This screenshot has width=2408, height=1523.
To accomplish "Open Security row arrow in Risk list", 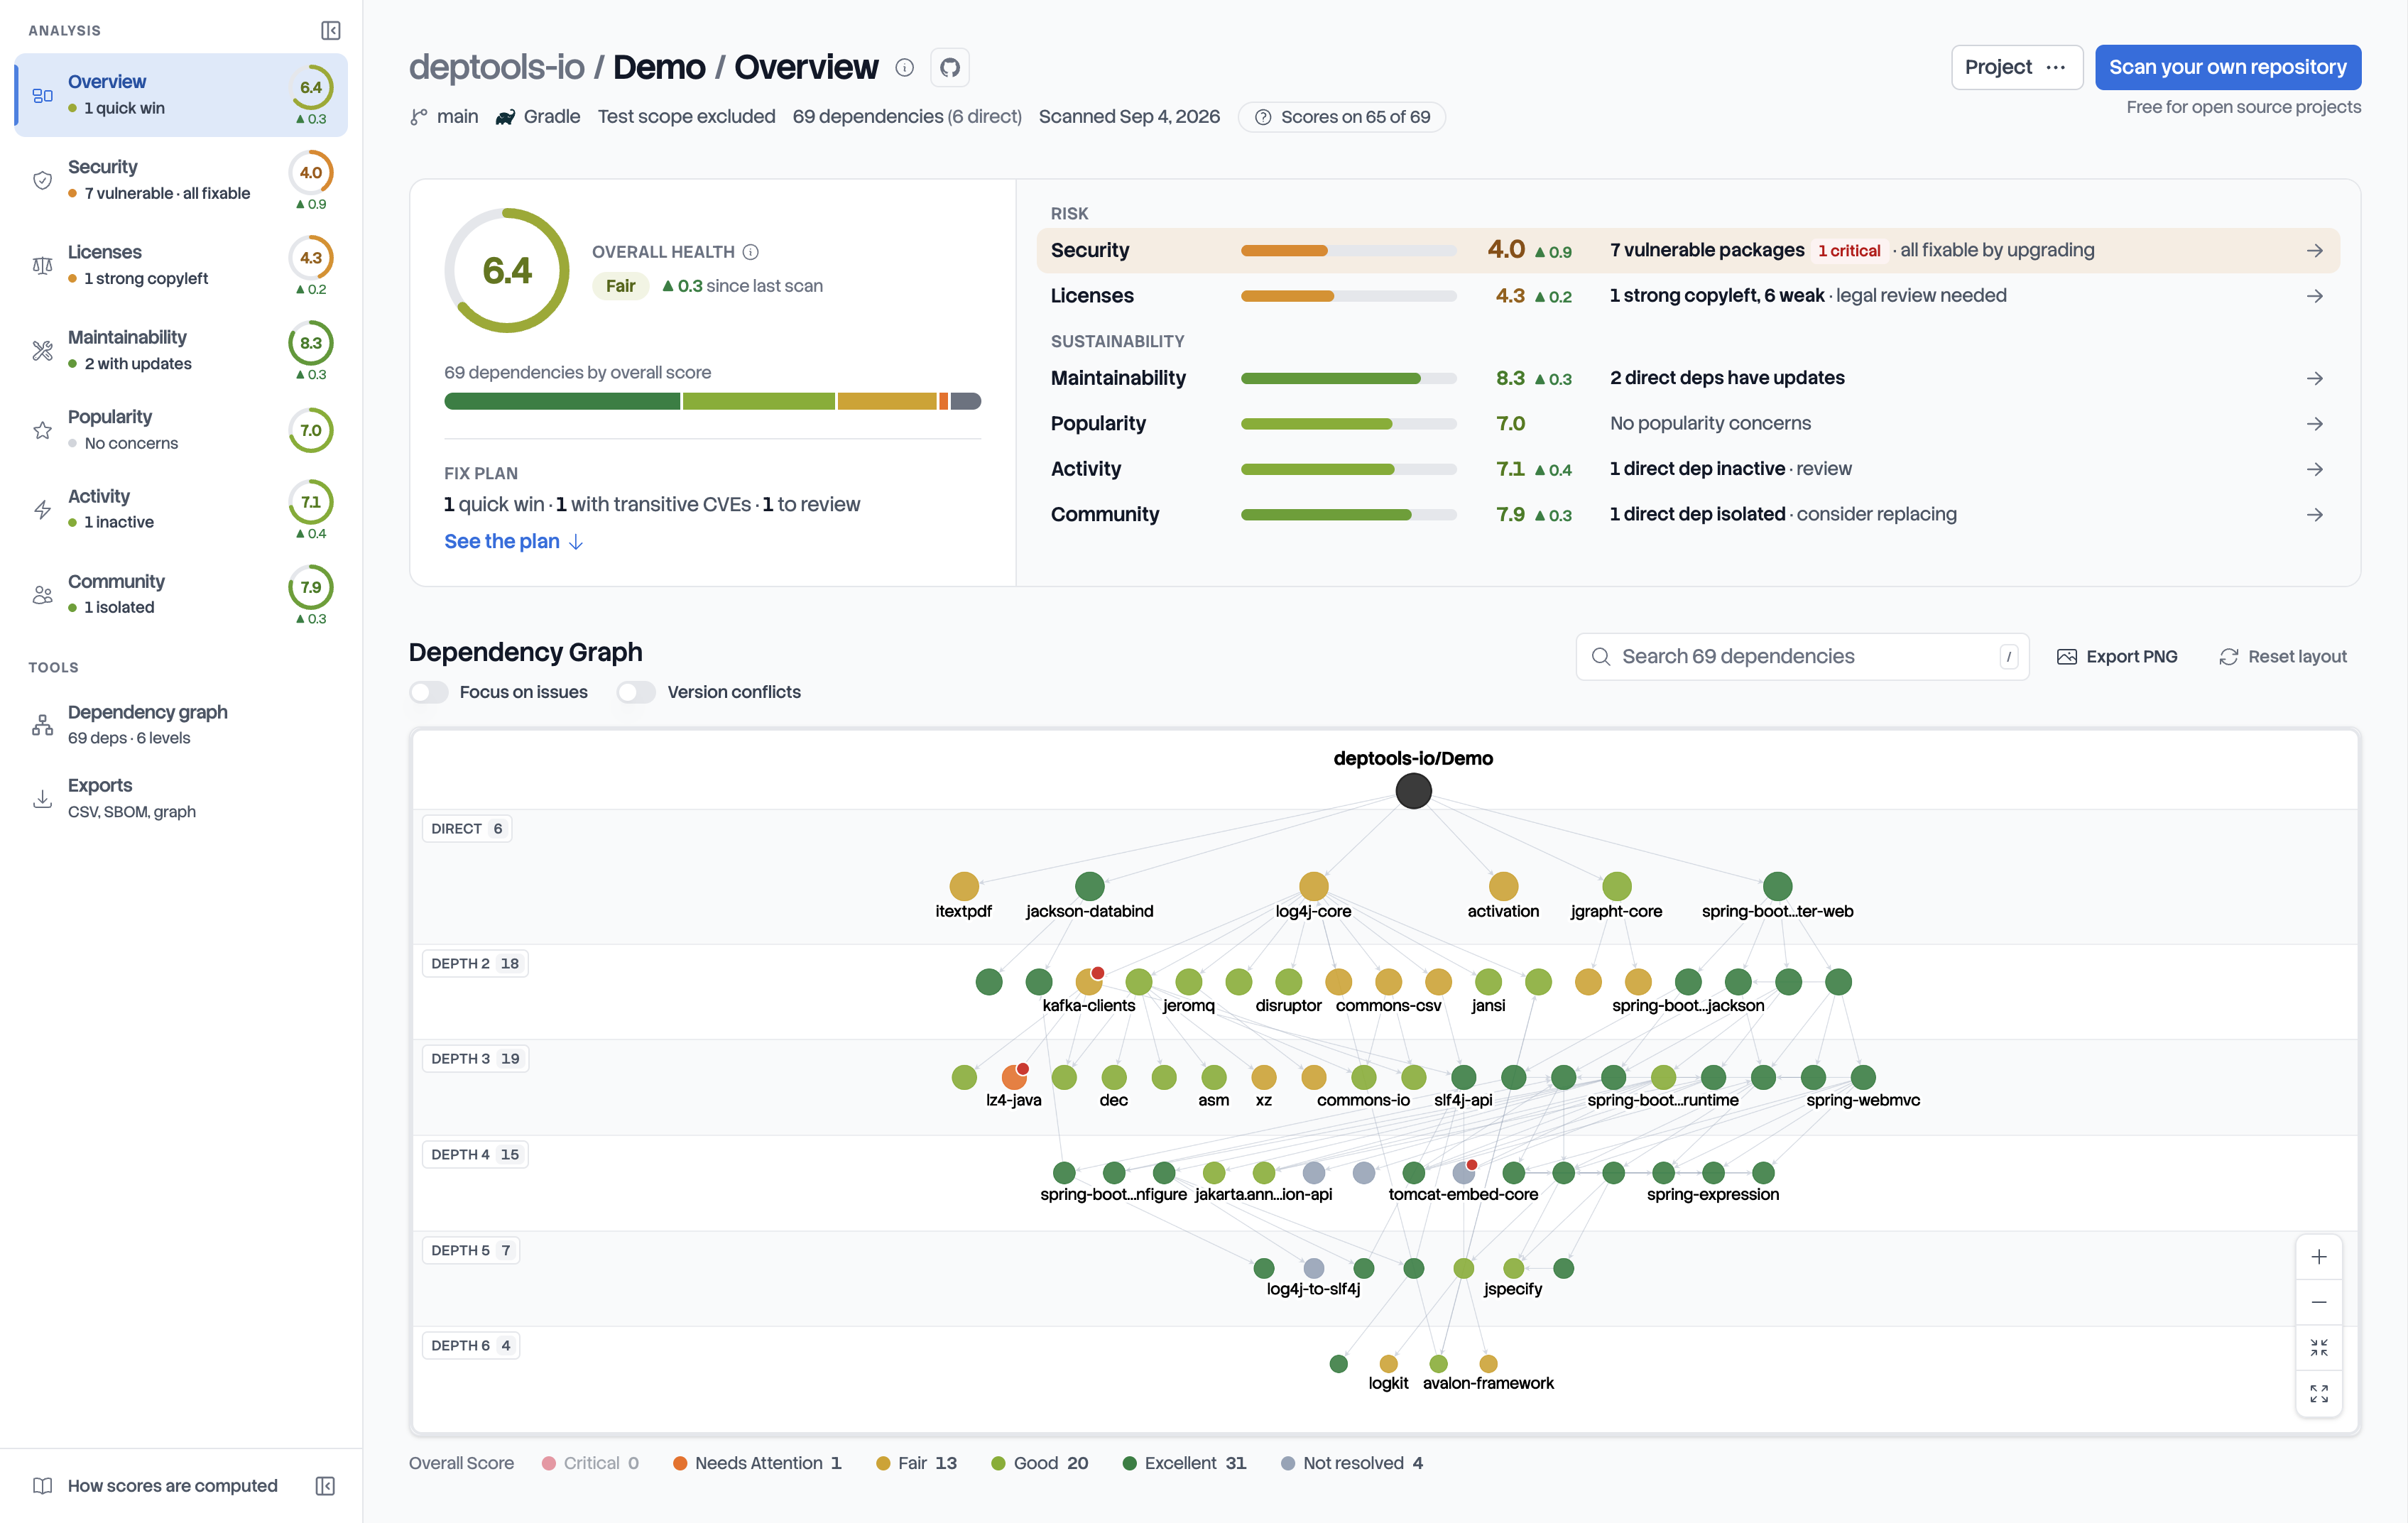I will pyautogui.click(x=2314, y=251).
